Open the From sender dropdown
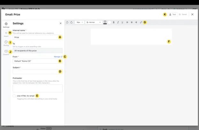The width and height of the screenshot is (199, 130). point(38,61)
